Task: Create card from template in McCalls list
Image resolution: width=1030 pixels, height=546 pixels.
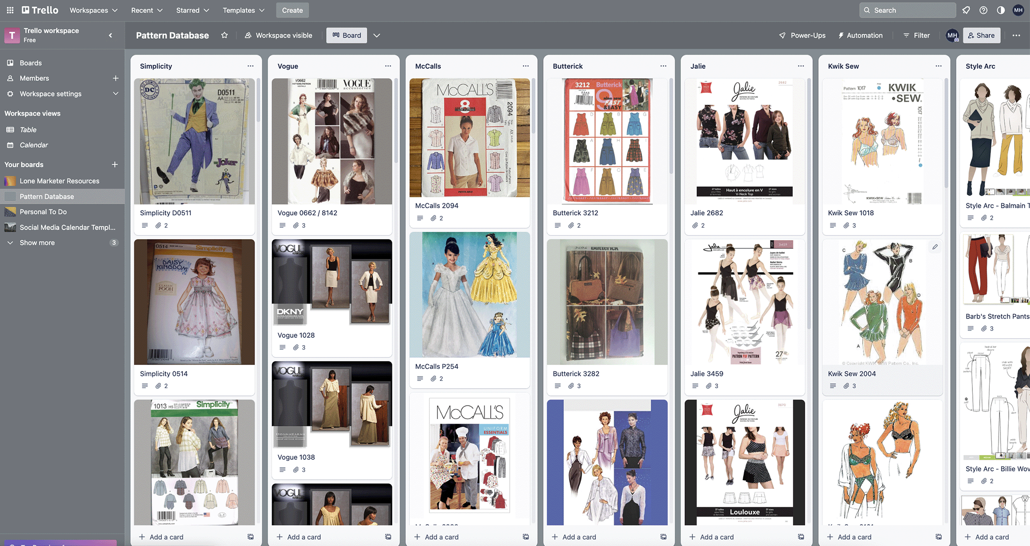Action: coord(526,537)
